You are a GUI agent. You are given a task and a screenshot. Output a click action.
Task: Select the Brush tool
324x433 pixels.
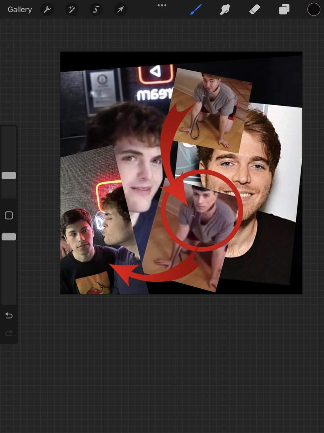(x=195, y=10)
